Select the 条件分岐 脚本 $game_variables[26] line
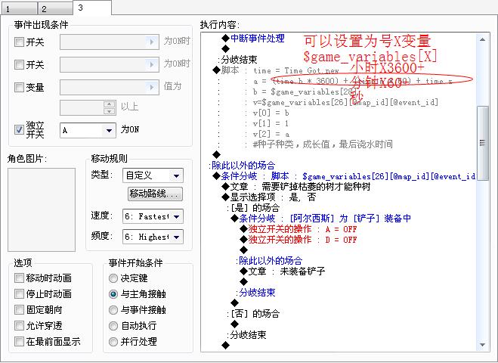Screen dimensions: 498x363 click(x=344, y=175)
